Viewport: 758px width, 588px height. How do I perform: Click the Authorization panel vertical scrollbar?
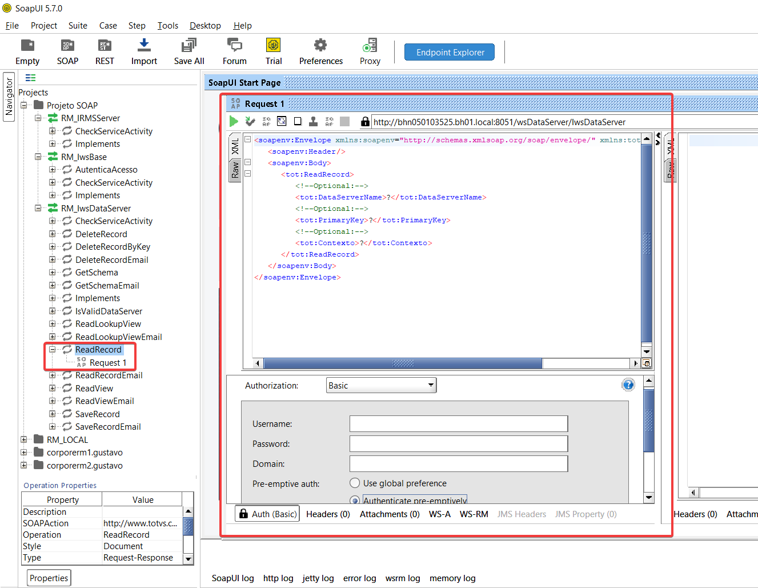(649, 439)
